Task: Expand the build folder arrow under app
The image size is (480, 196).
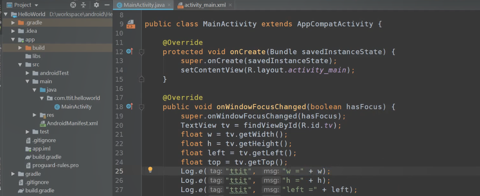Action: [x=20, y=48]
